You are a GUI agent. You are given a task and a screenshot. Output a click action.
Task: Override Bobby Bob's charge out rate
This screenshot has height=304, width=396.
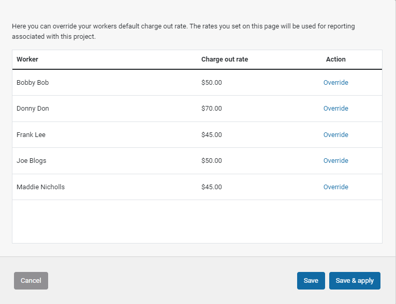pos(335,83)
